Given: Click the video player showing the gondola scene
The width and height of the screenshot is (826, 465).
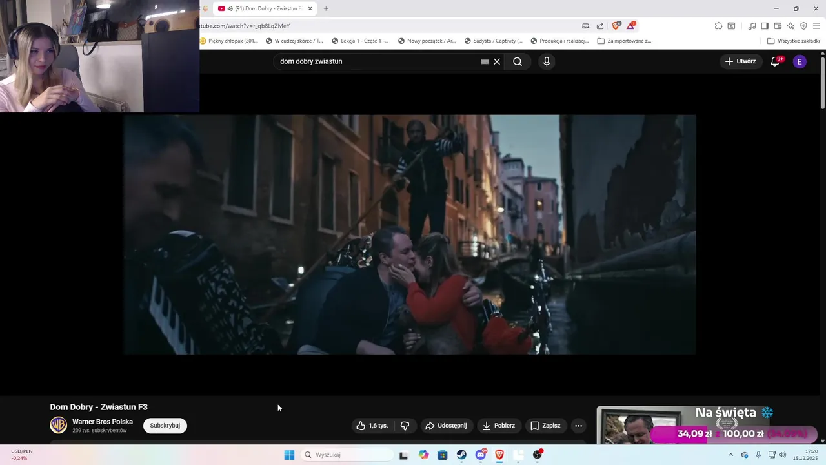Looking at the screenshot, I should [x=410, y=234].
